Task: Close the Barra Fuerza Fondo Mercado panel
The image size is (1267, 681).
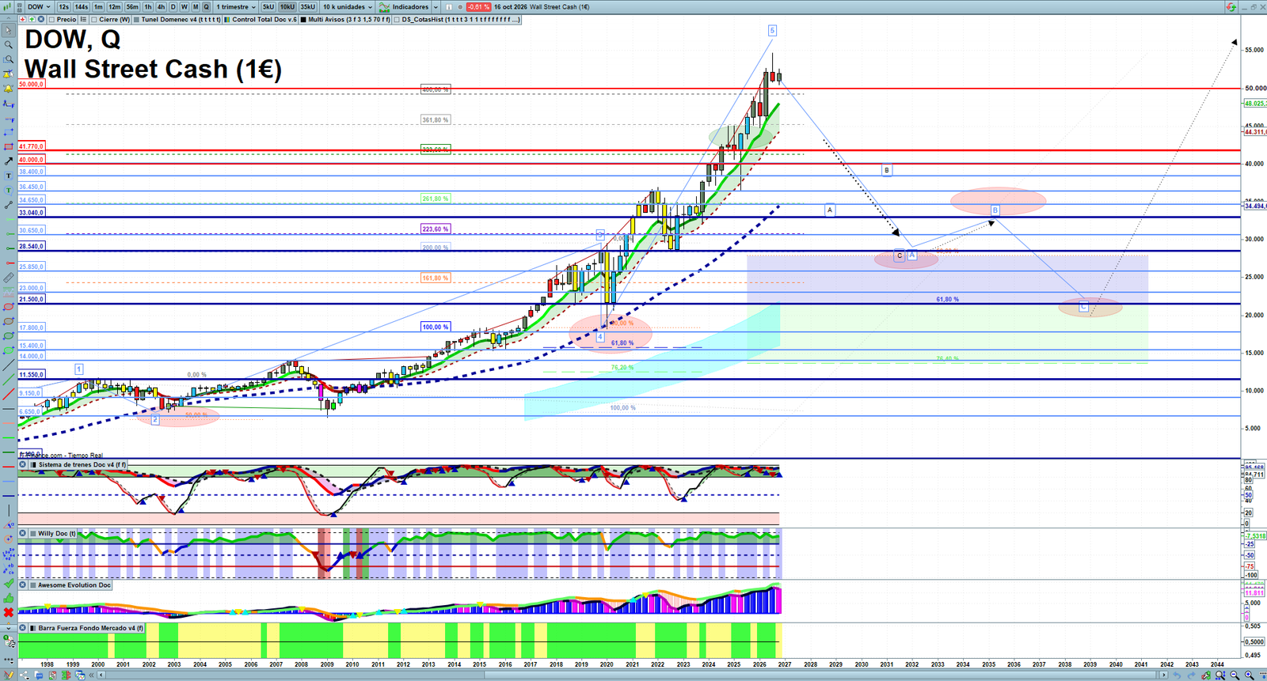Action: pos(23,628)
